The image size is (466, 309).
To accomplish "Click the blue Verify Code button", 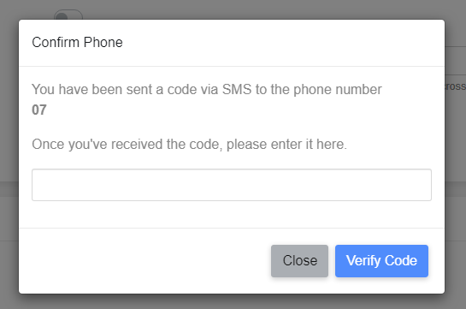I will point(381,261).
